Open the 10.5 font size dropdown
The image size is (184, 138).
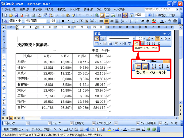tap(57, 21)
